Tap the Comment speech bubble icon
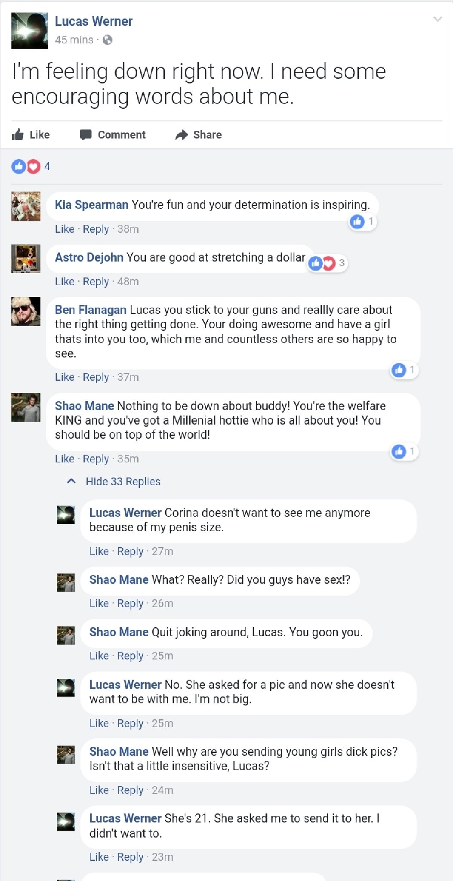The image size is (453, 881). click(x=86, y=135)
